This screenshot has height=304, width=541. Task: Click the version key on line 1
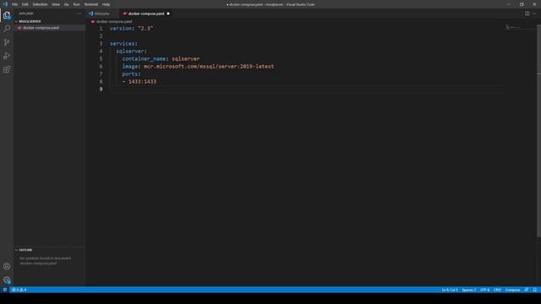[x=121, y=28]
